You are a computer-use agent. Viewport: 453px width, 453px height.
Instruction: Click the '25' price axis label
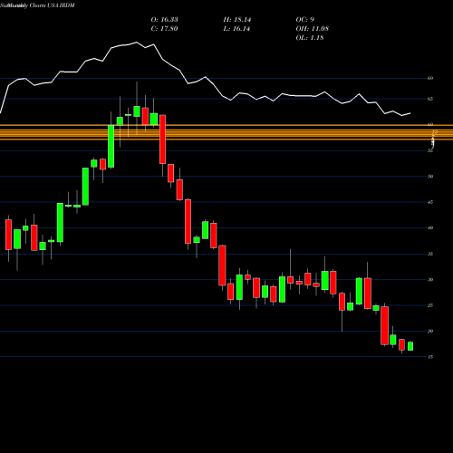click(x=430, y=305)
